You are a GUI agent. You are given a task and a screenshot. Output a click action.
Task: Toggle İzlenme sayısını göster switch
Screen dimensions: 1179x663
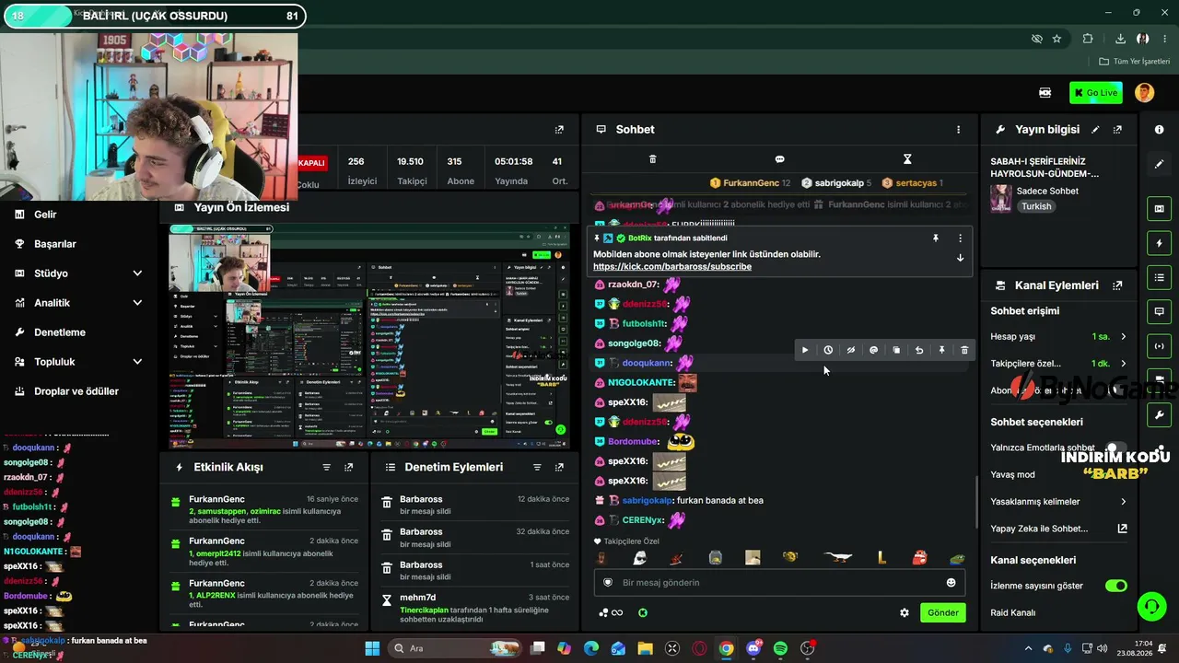click(x=1116, y=586)
